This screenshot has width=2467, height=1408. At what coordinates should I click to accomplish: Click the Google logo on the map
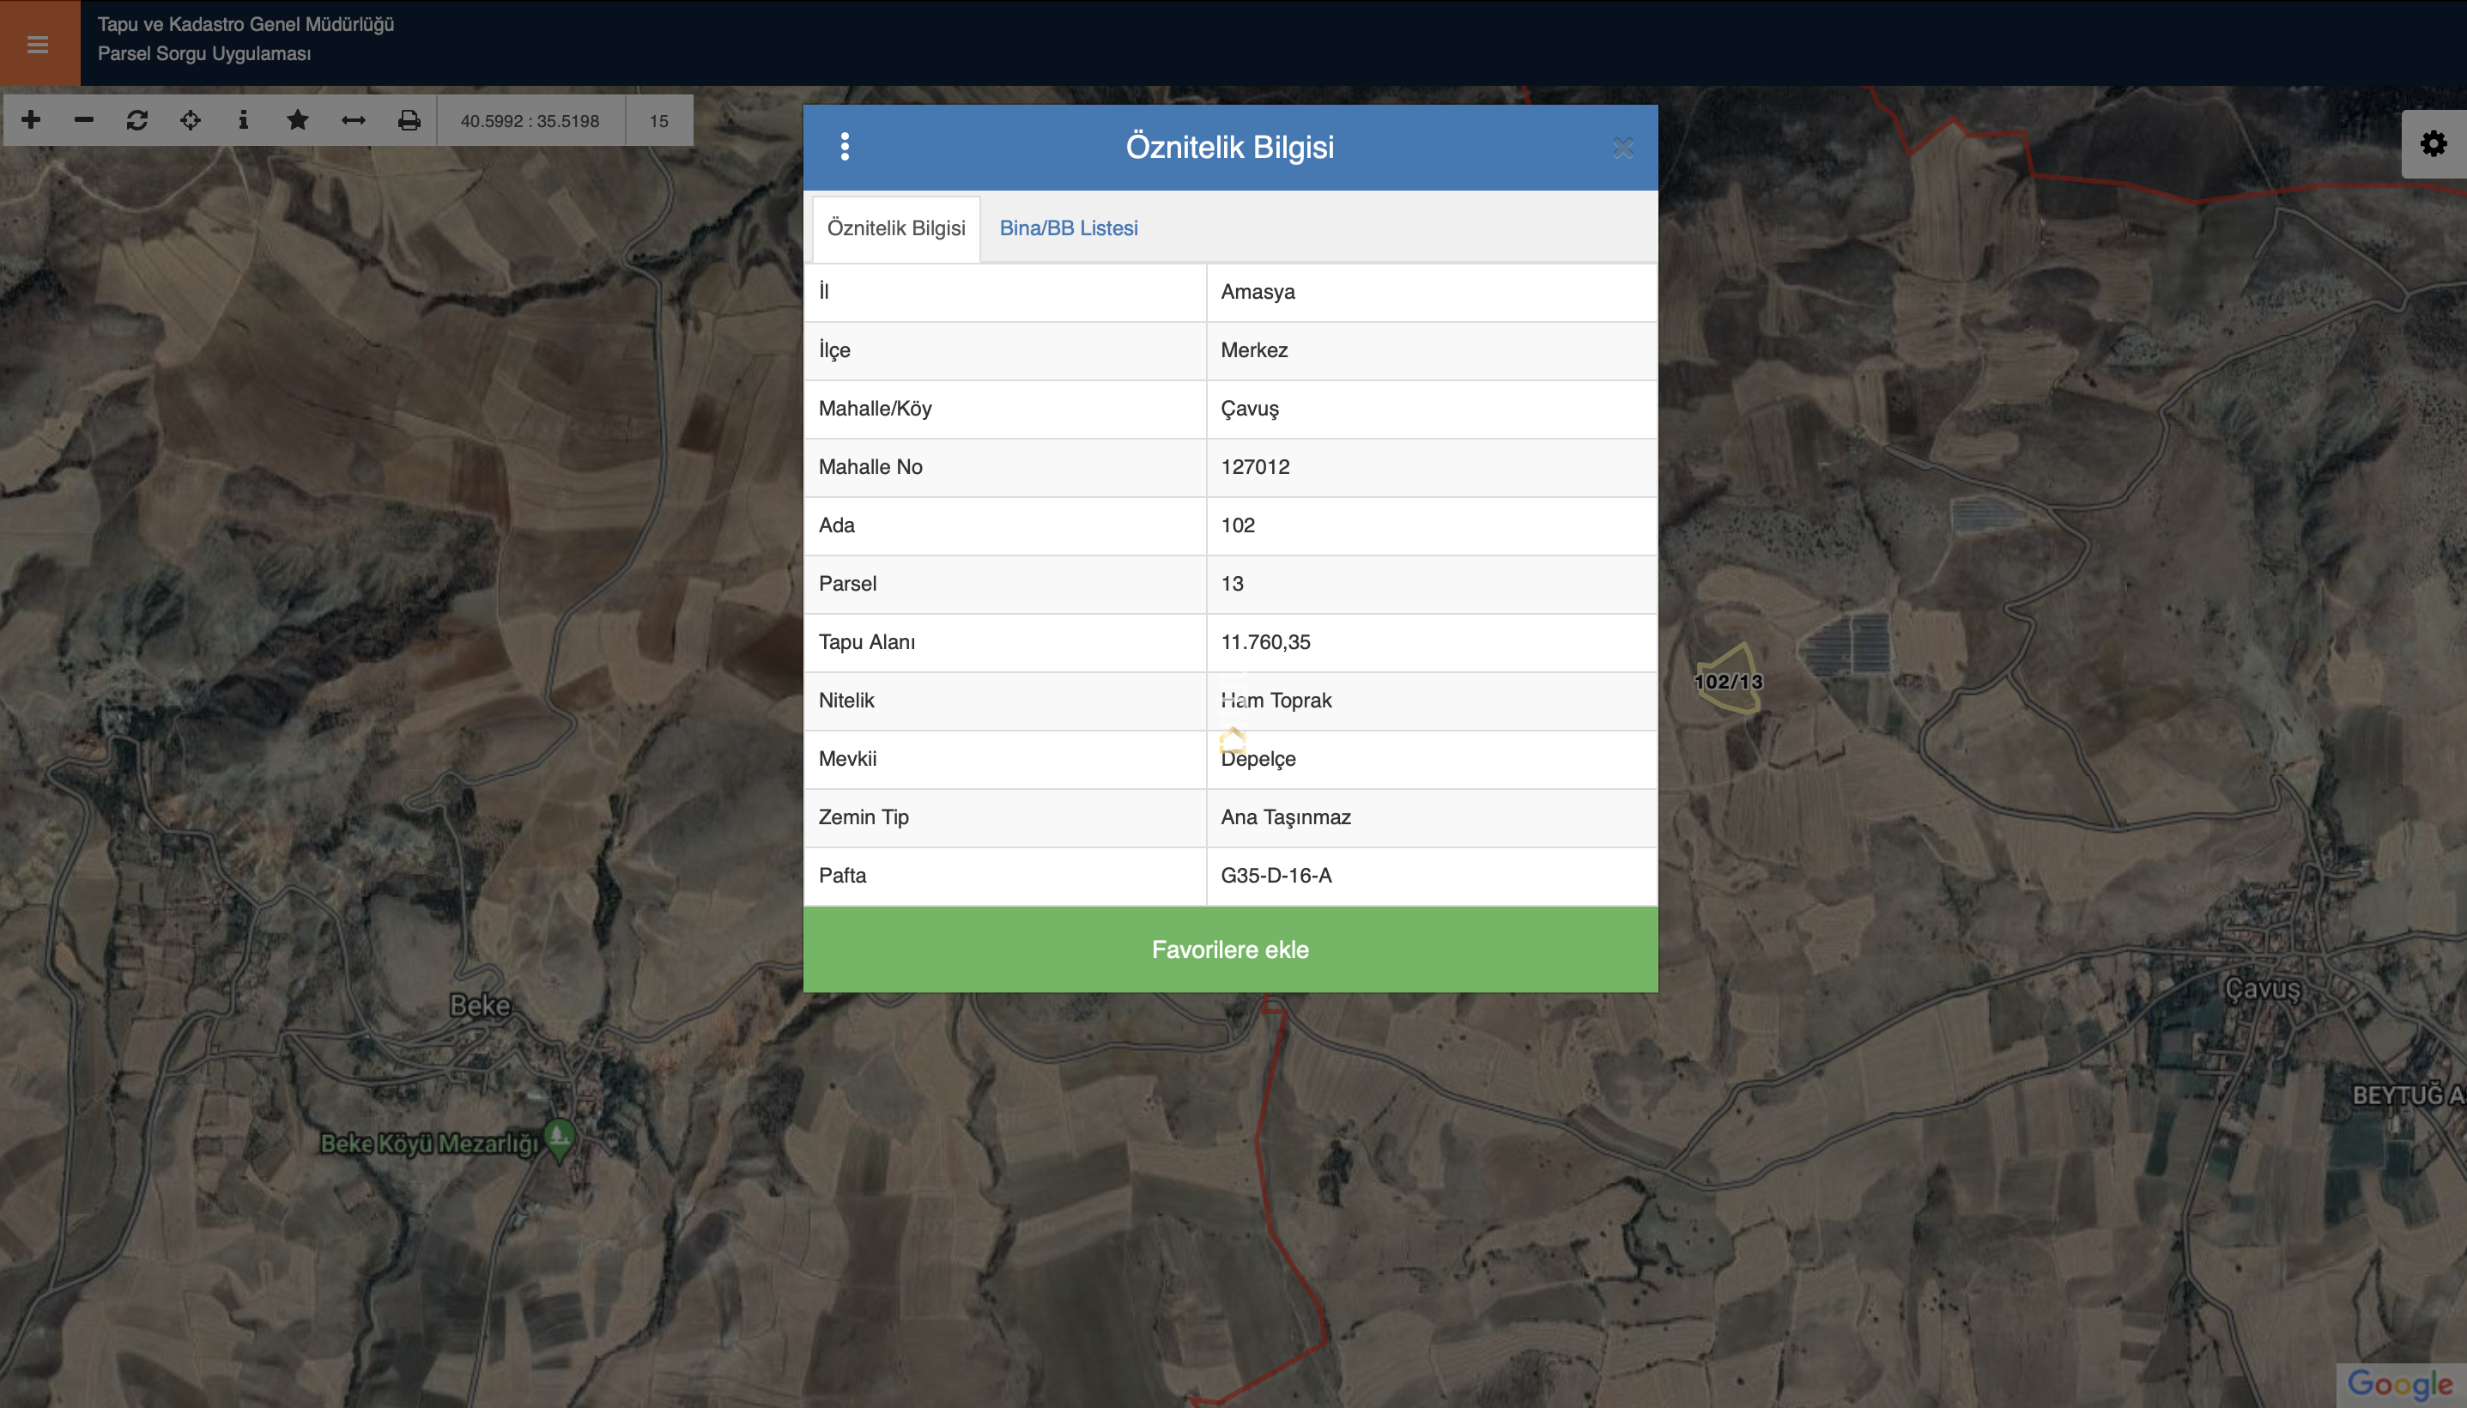pyautogui.click(x=2399, y=1385)
